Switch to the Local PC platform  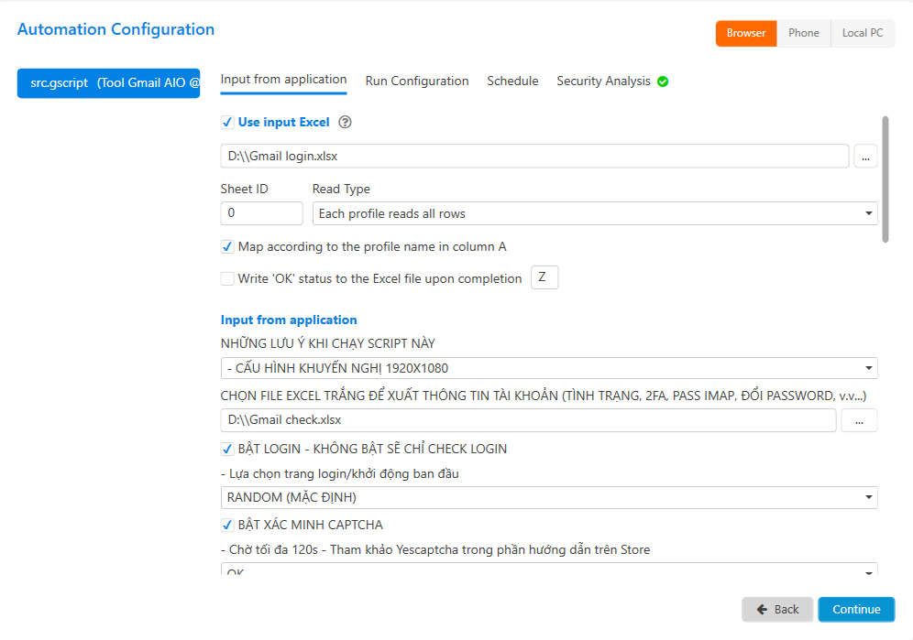tap(863, 33)
